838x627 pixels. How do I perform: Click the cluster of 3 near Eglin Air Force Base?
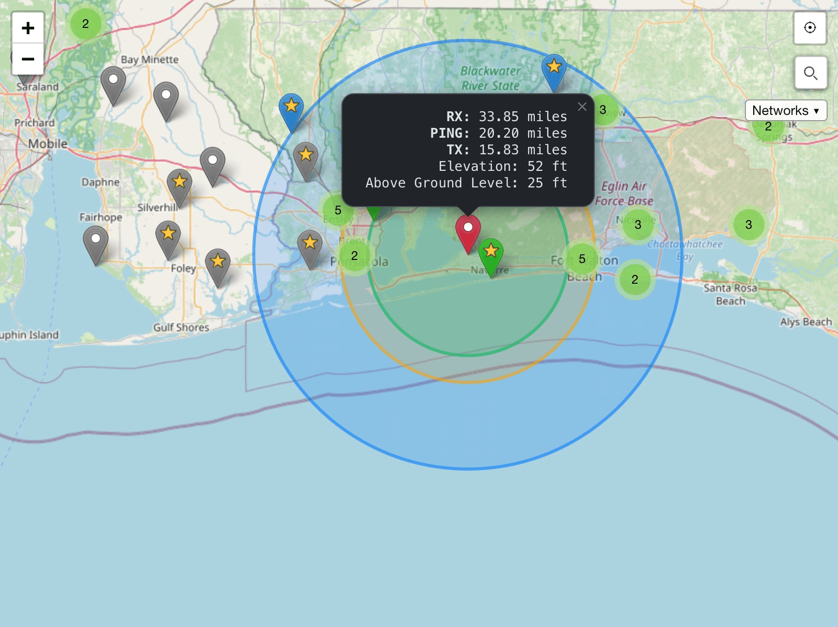(638, 225)
